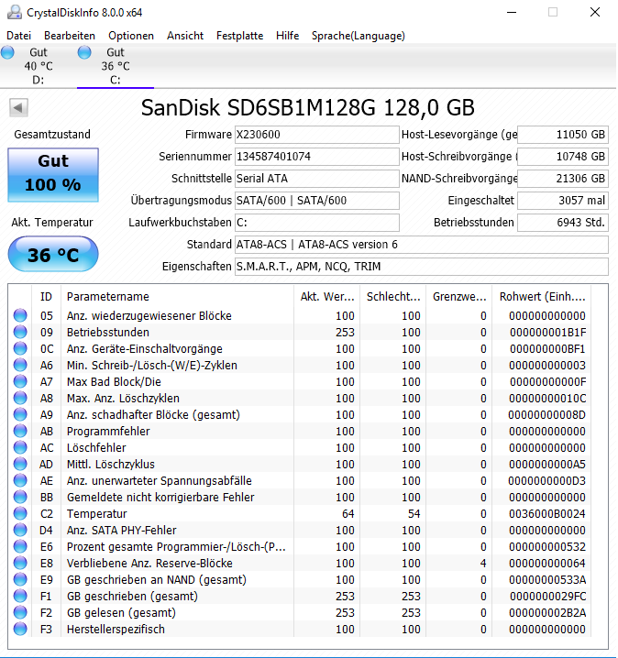Click status orb of Betriebsstunden attribute row
Viewport: 618px width, 658px height.
tap(20, 332)
